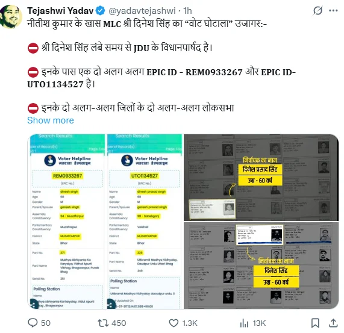Open the UTO1134527 voter helpline screenshot

[145, 222]
